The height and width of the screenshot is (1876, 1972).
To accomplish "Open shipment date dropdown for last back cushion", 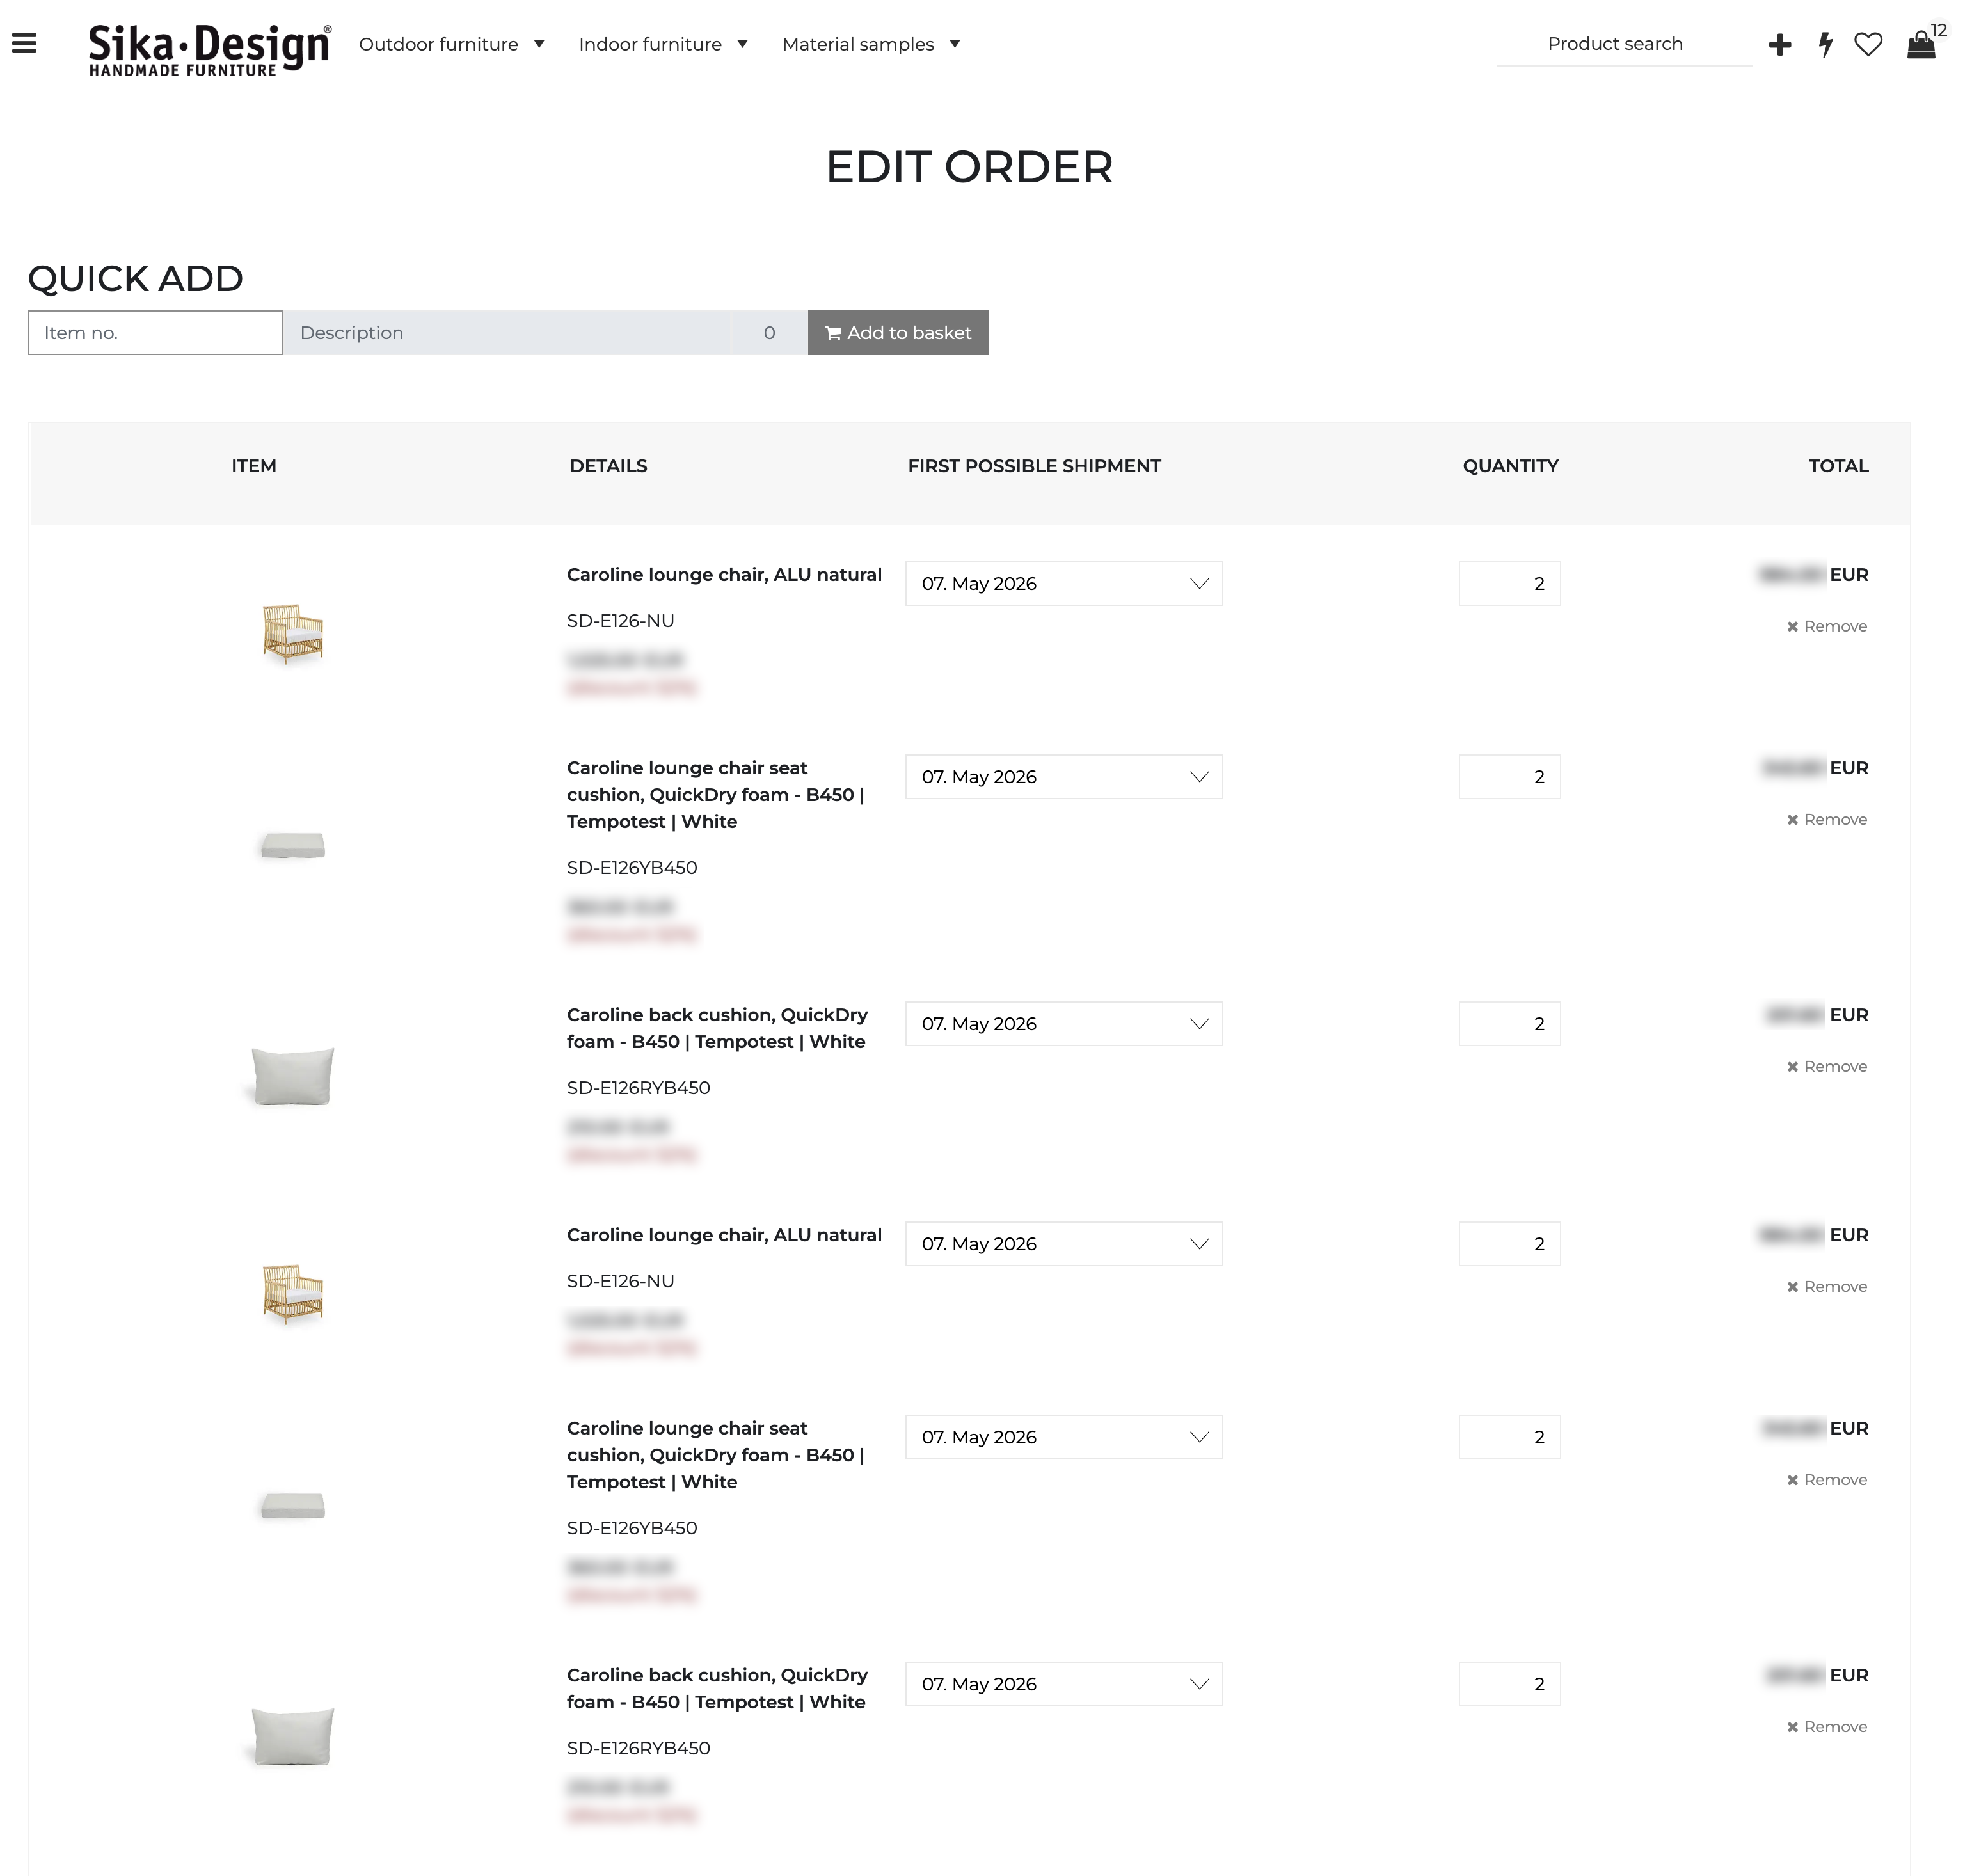I will click(1064, 1684).
